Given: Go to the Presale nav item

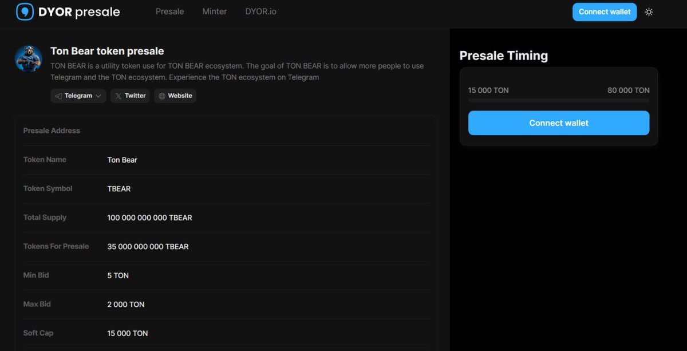Looking at the screenshot, I should [x=170, y=11].
